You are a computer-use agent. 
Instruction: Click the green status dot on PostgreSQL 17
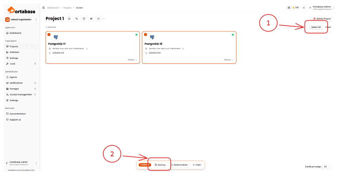coord(136,35)
